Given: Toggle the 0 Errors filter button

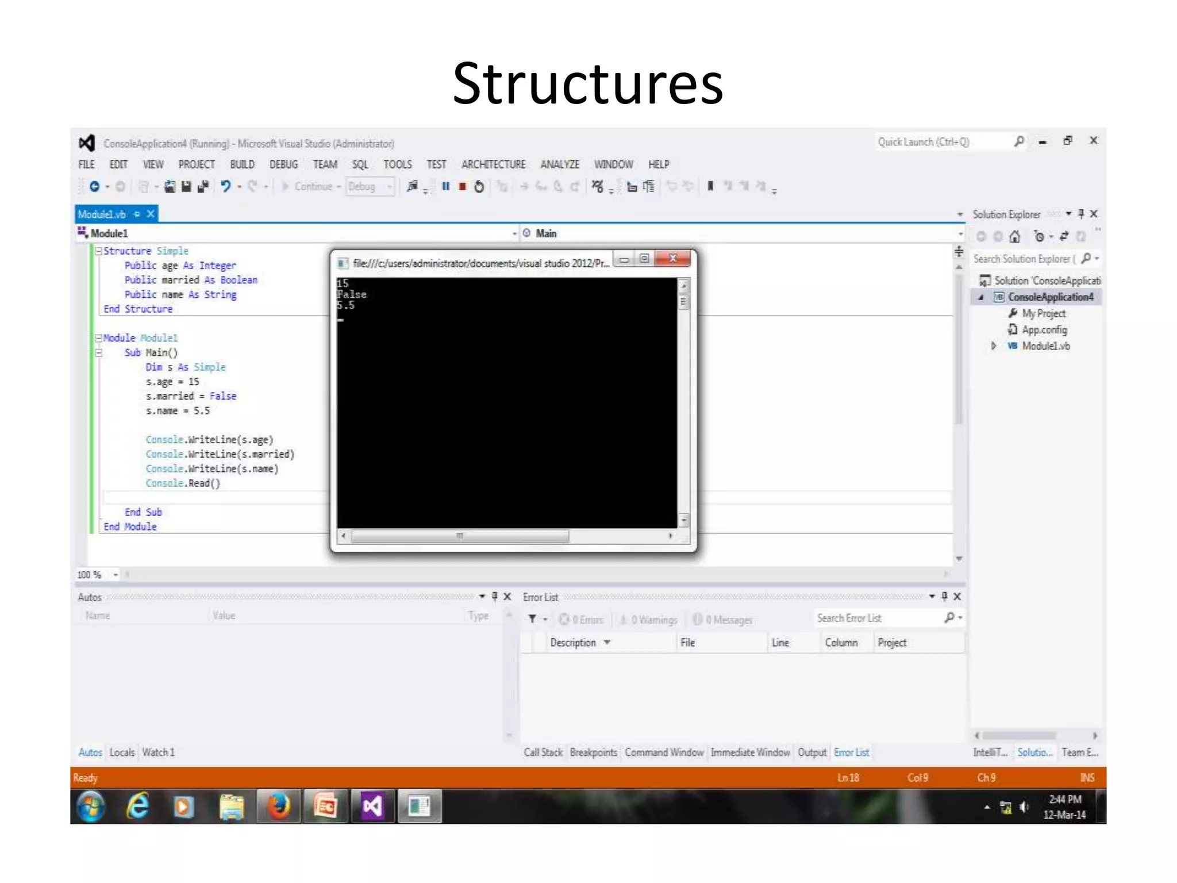Looking at the screenshot, I should coord(581,619).
